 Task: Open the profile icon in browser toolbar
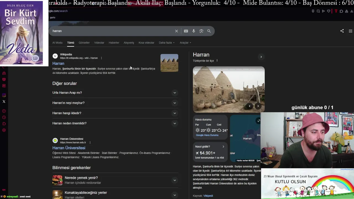[347, 11]
